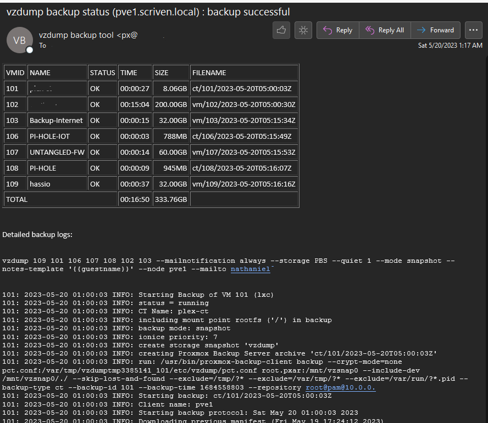
Task: Click filename vm/103/2023-05-20T05:15:34Z
Action: [x=244, y=120]
